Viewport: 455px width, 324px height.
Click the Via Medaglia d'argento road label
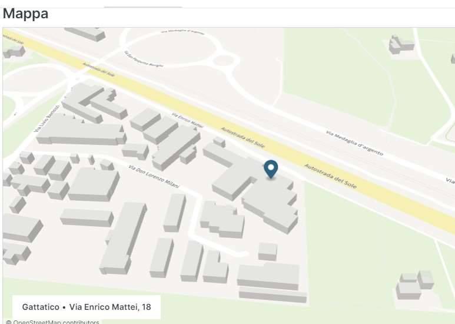click(354, 143)
